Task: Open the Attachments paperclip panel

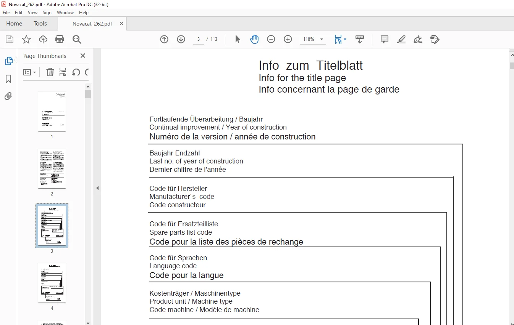Action: (8, 96)
